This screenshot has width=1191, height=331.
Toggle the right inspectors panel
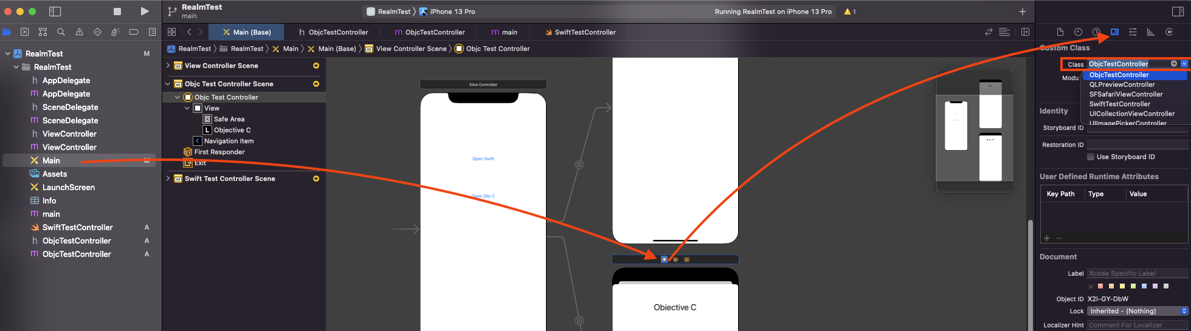[x=1178, y=12]
